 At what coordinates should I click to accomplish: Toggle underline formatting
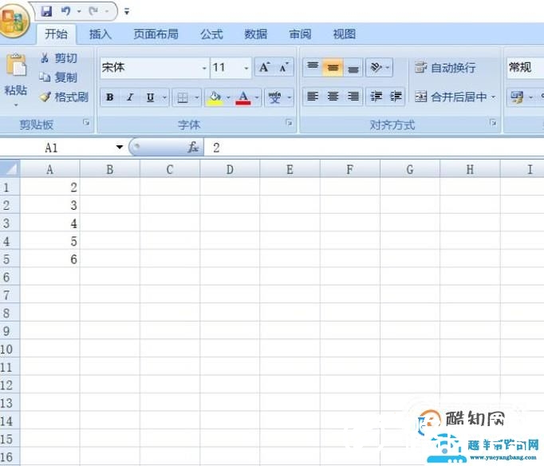tap(150, 97)
